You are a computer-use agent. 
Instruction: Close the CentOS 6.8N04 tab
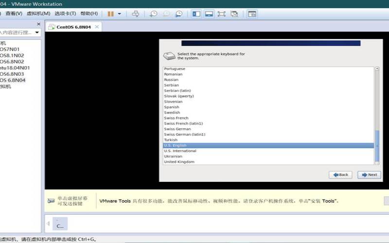[x=97, y=27]
